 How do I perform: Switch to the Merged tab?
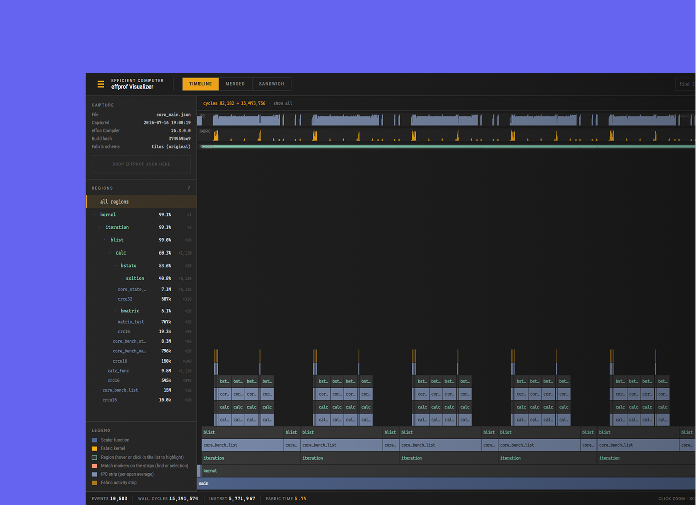point(235,84)
